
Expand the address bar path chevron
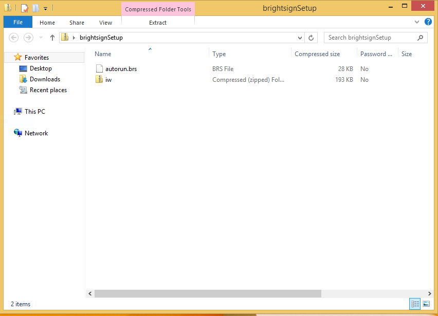pyautogui.click(x=74, y=38)
